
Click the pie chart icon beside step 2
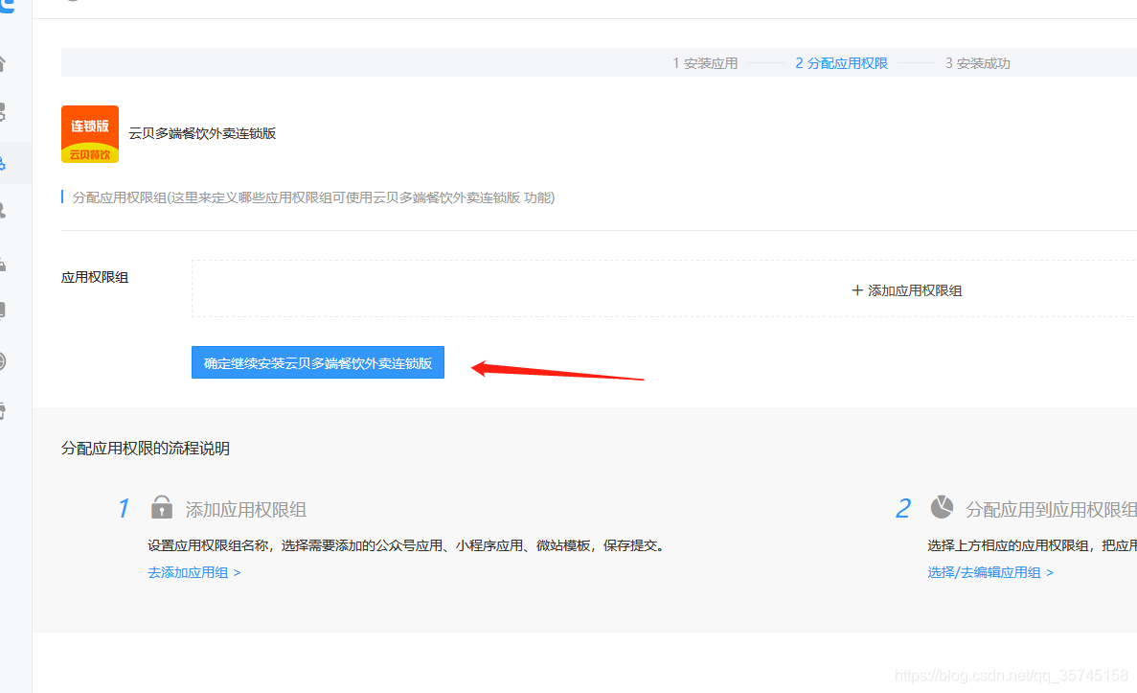coord(942,507)
